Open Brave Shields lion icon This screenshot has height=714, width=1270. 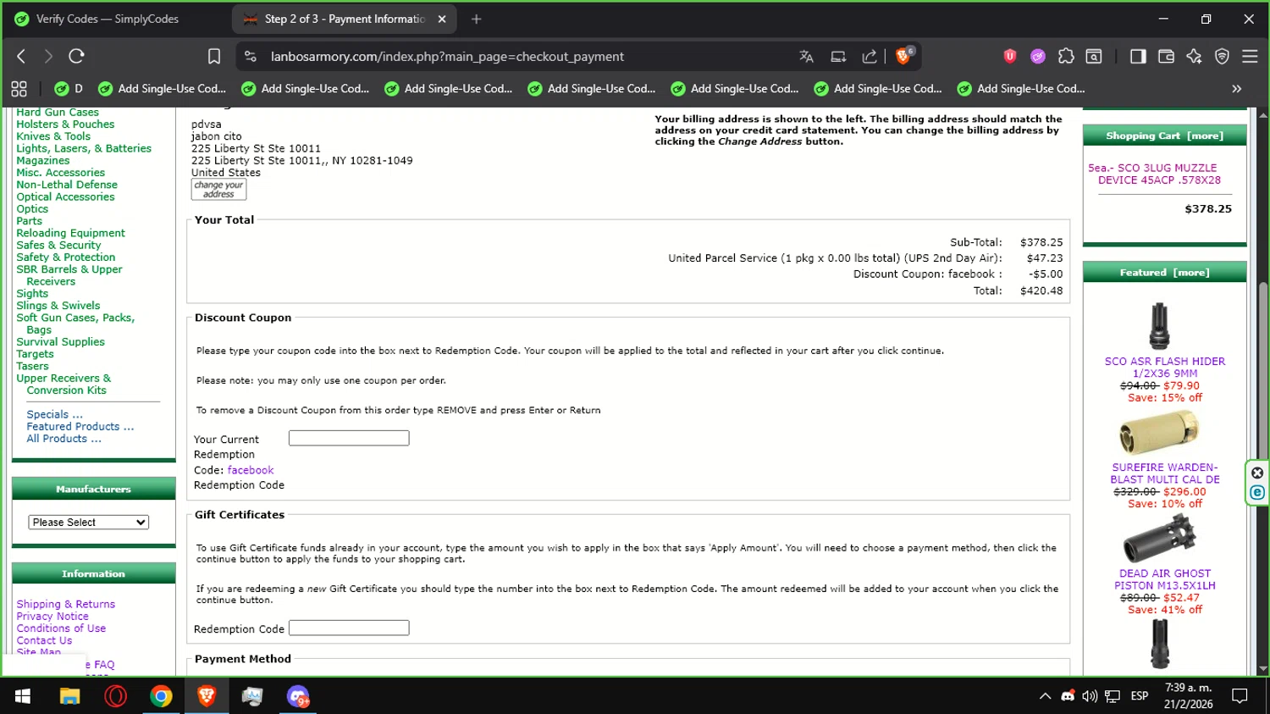(x=903, y=56)
